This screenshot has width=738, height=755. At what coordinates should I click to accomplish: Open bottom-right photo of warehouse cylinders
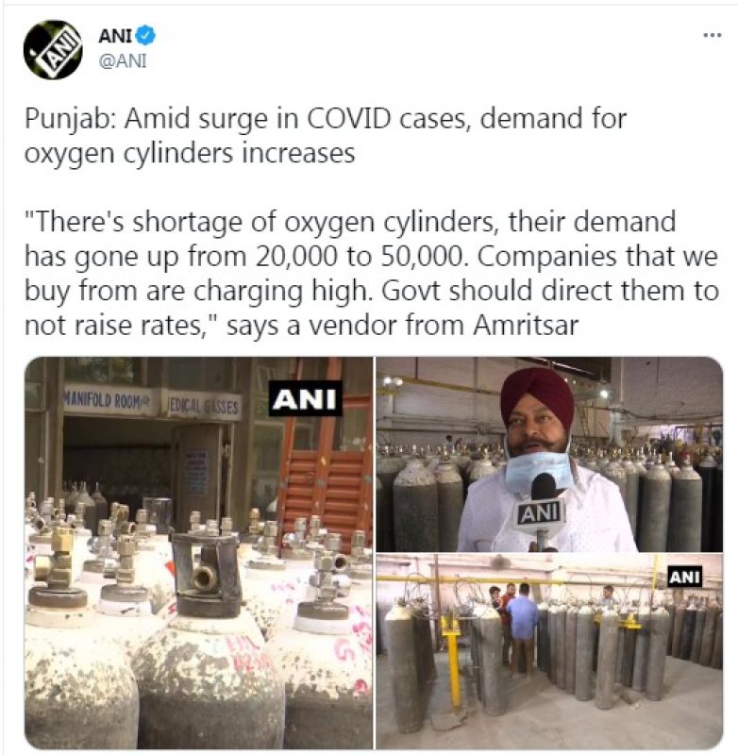tap(549, 651)
